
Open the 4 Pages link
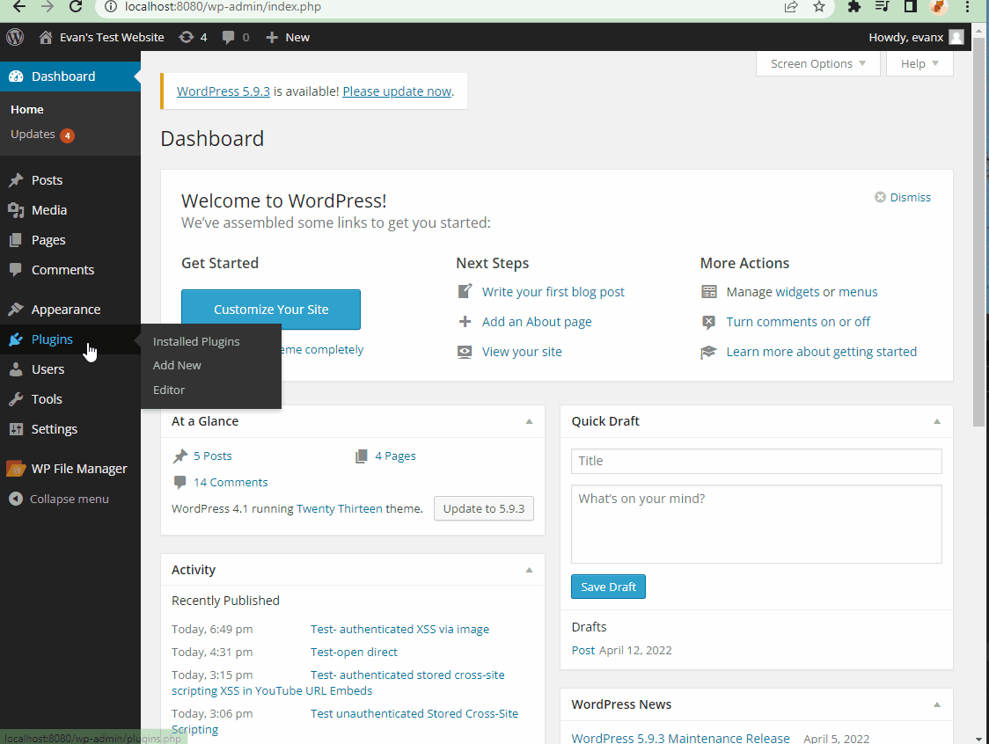tap(395, 456)
